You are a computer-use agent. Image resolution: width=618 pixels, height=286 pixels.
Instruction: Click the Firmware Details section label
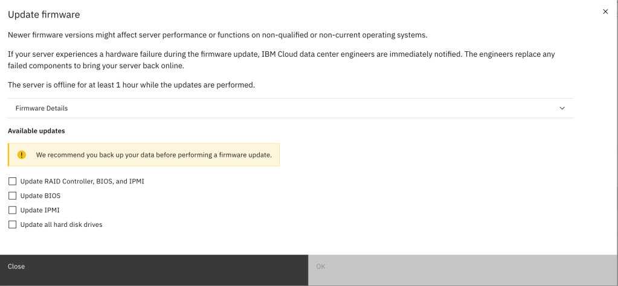[42, 109]
